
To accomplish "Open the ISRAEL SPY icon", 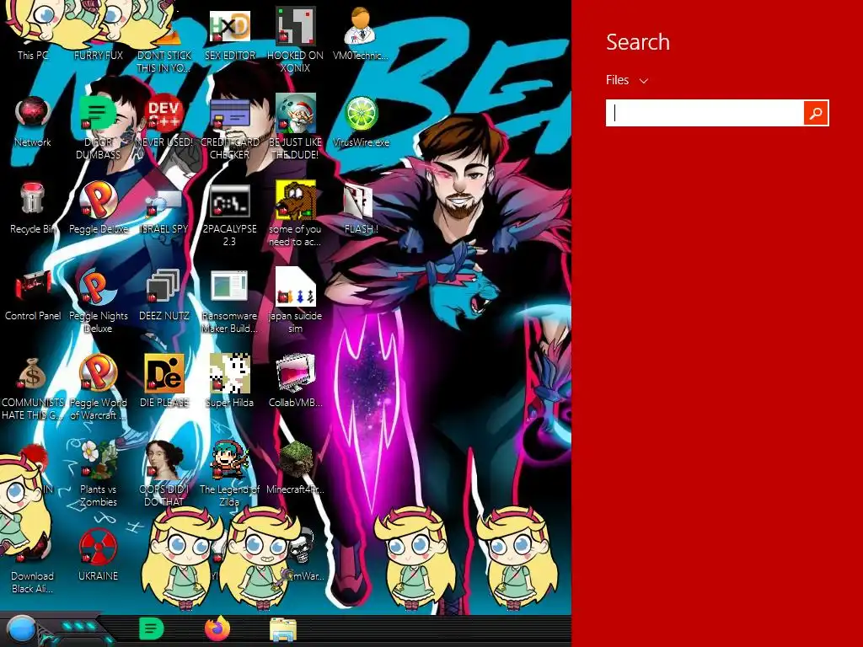I will (x=164, y=201).
